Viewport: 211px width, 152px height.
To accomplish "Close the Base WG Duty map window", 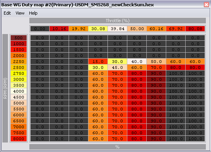I will pos(206,5).
